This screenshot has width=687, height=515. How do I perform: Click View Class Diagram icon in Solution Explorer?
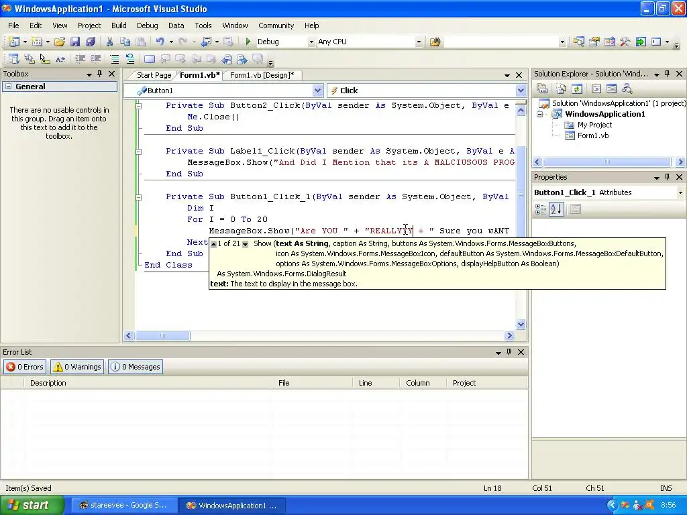click(627, 89)
